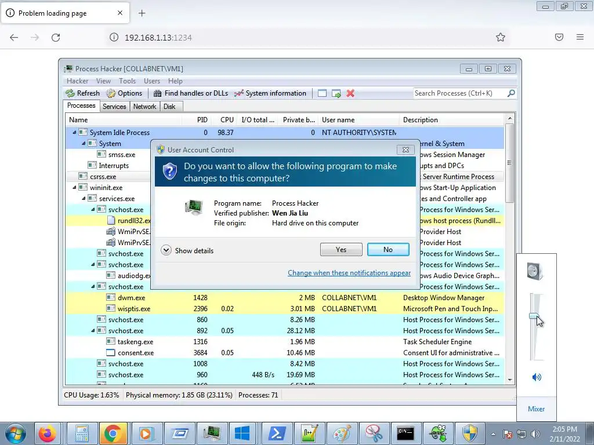This screenshot has height=445, width=594.
Task: Click the find window toolbar icon
Action: click(x=322, y=93)
